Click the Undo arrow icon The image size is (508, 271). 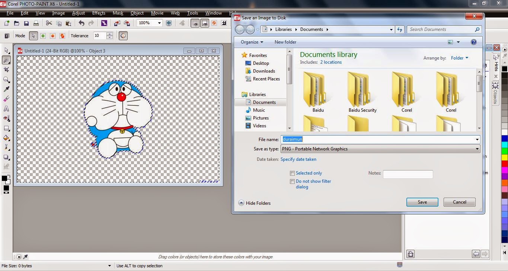point(81,23)
